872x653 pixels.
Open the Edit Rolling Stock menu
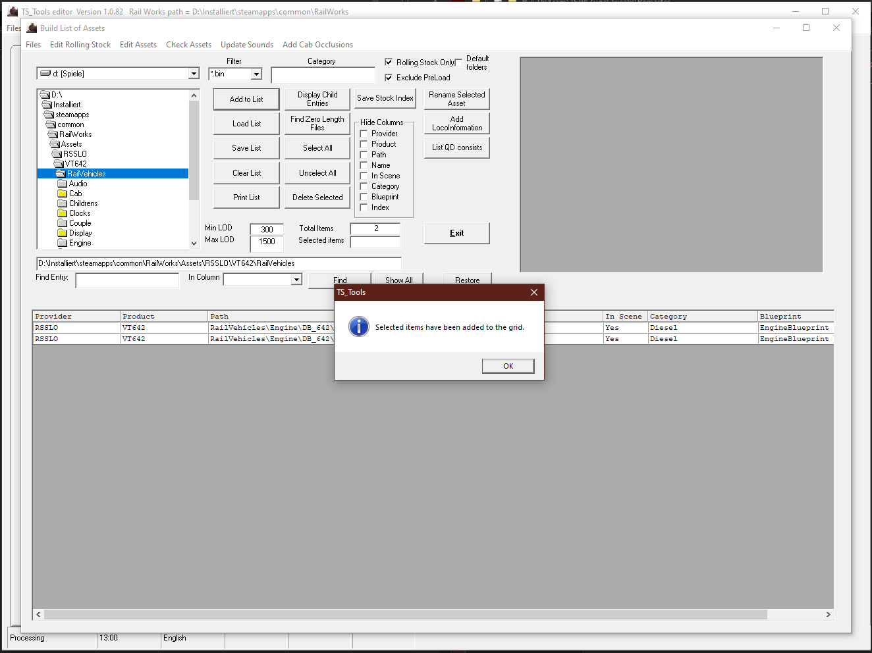80,45
